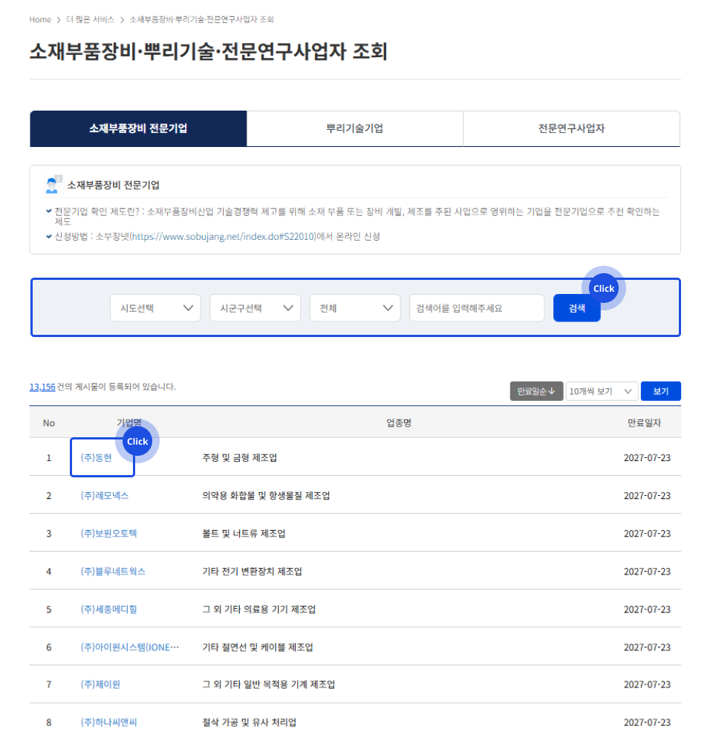This screenshot has height=729, width=713.
Task: Select the 소재부품장비 전문기업 tab
Action: [138, 128]
